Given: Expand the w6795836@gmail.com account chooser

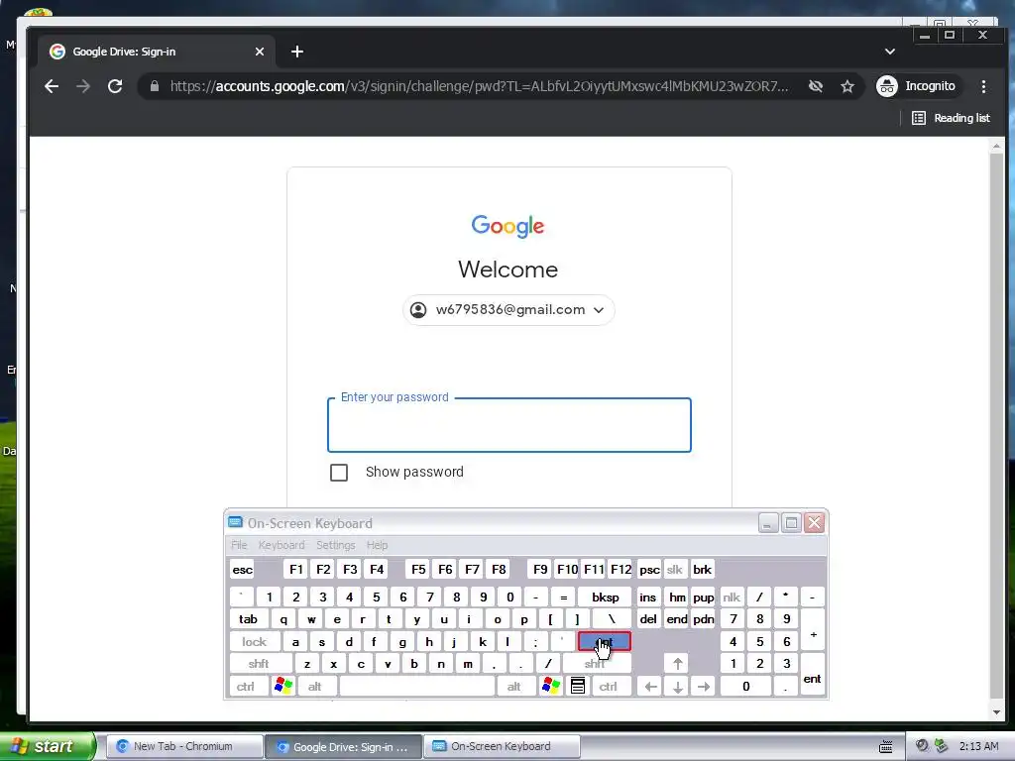Looking at the screenshot, I should (508, 310).
